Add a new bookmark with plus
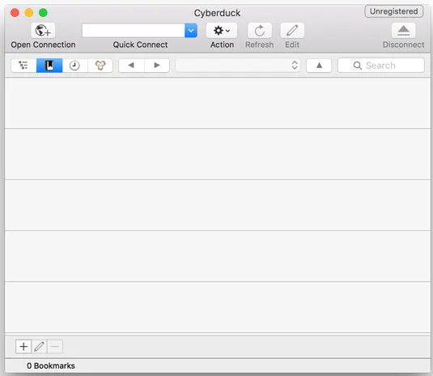 (23, 346)
